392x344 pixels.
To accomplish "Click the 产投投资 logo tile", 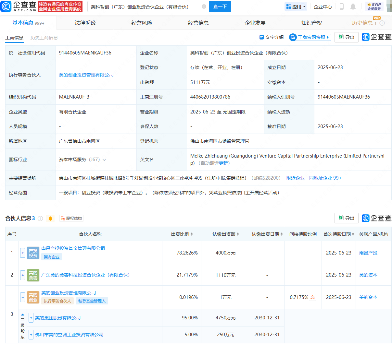I will click(x=33, y=253).
